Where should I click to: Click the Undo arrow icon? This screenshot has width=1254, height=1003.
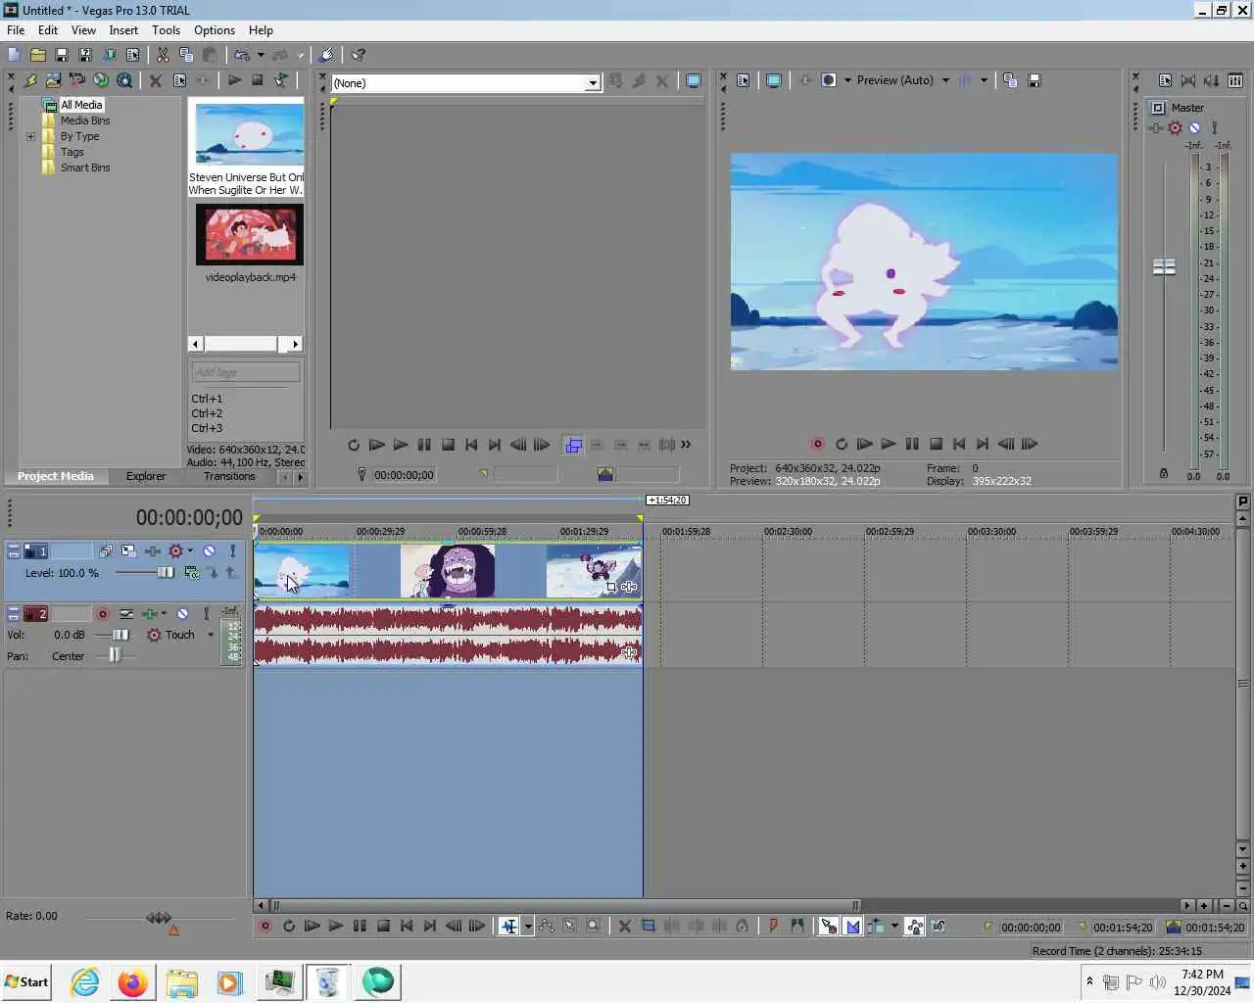pyautogui.click(x=241, y=55)
